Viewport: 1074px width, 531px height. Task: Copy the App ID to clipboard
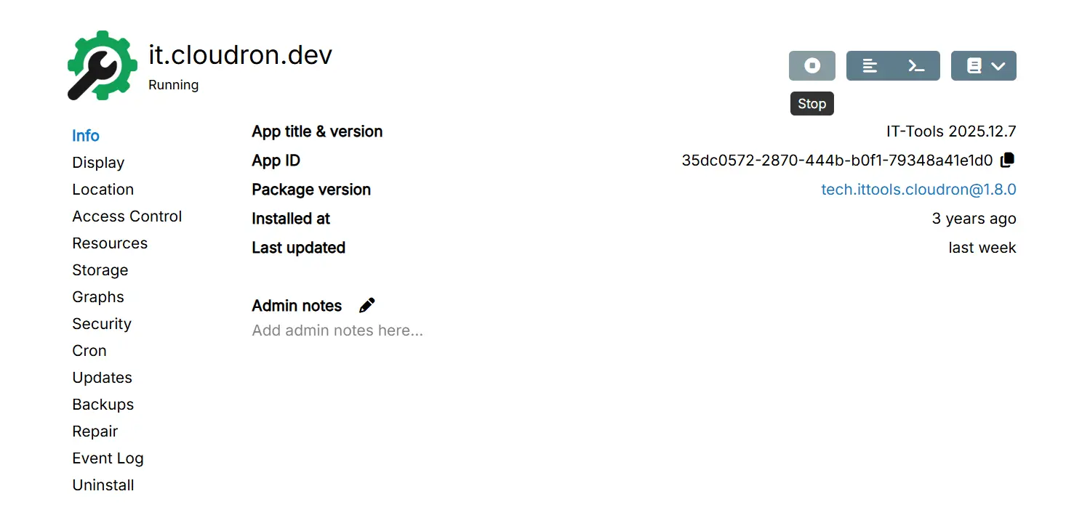pyautogui.click(x=1007, y=160)
